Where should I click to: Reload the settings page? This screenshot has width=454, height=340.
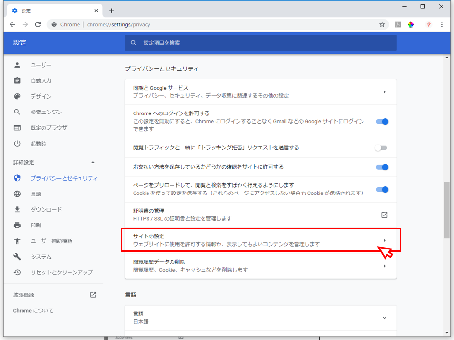coord(38,24)
